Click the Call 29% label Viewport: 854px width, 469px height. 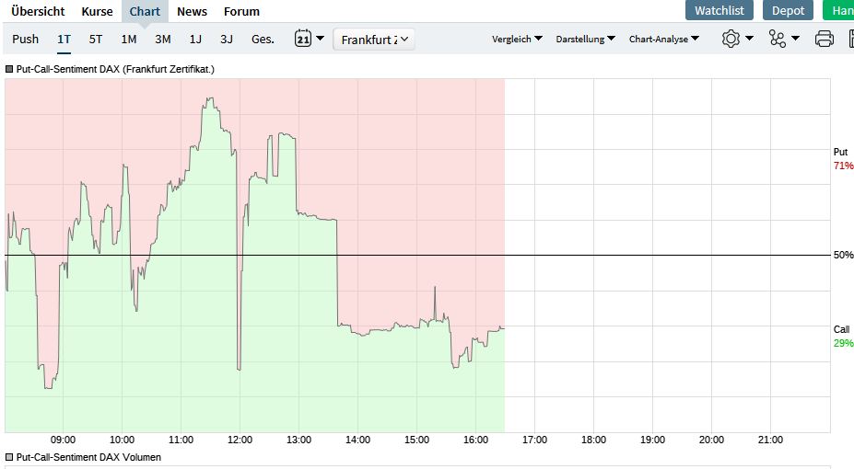[x=843, y=337]
